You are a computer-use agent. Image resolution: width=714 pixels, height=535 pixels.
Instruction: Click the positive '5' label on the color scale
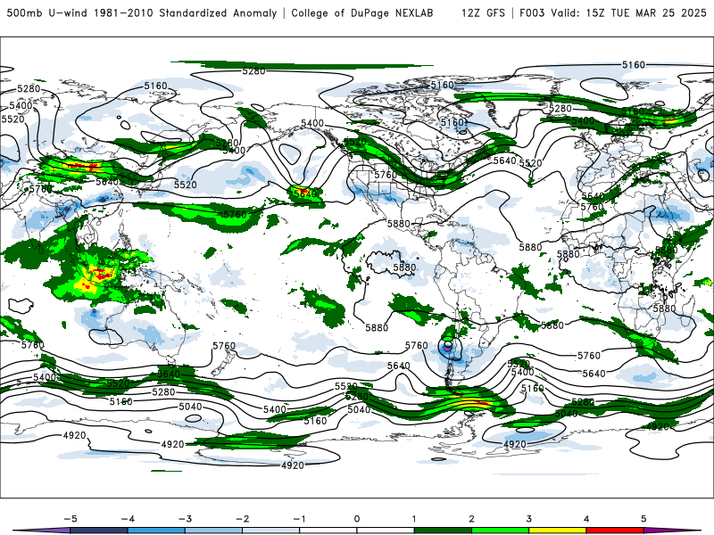click(x=643, y=519)
